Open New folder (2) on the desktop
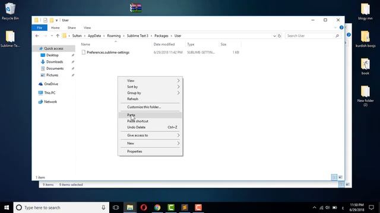This screenshot has height=213, width=380. [x=365, y=96]
